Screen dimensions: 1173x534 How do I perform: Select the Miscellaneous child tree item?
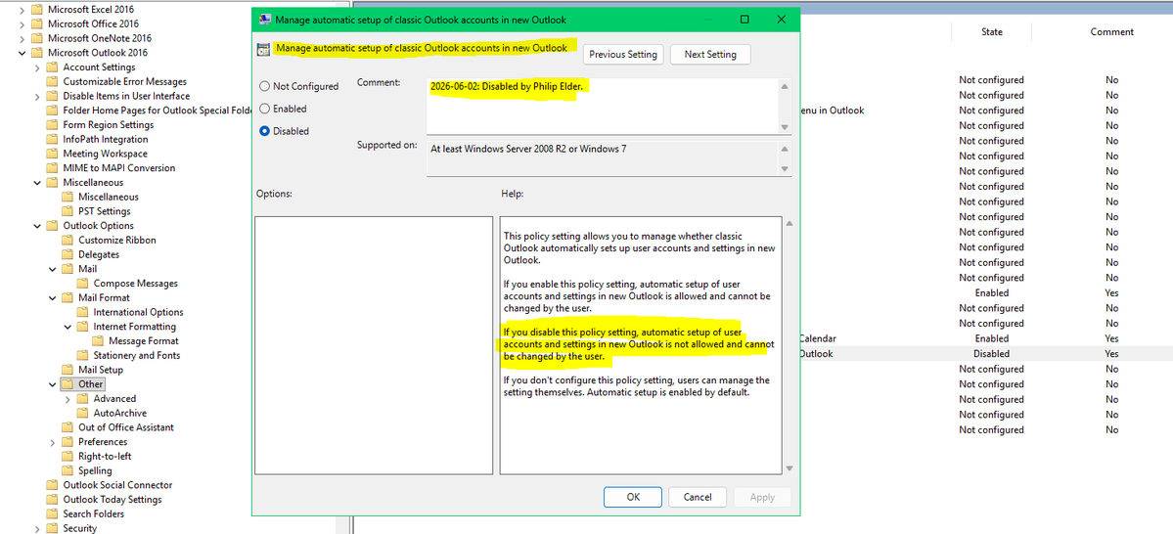pyautogui.click(x=109, y=197)
